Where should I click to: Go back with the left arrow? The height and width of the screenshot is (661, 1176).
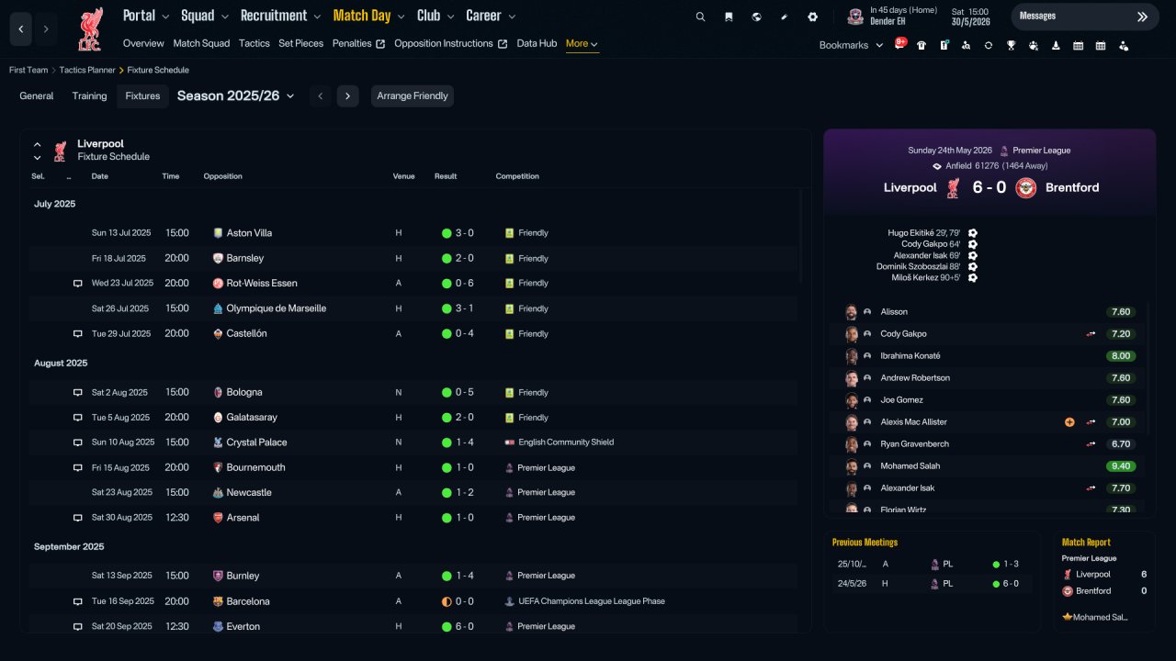click(21, 29)
